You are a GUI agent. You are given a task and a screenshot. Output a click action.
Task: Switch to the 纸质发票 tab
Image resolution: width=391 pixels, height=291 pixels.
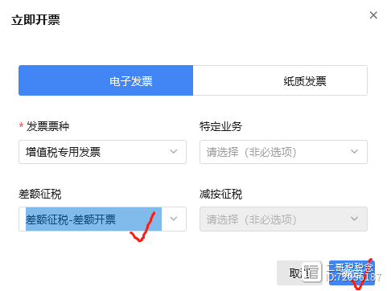(280, 80)
